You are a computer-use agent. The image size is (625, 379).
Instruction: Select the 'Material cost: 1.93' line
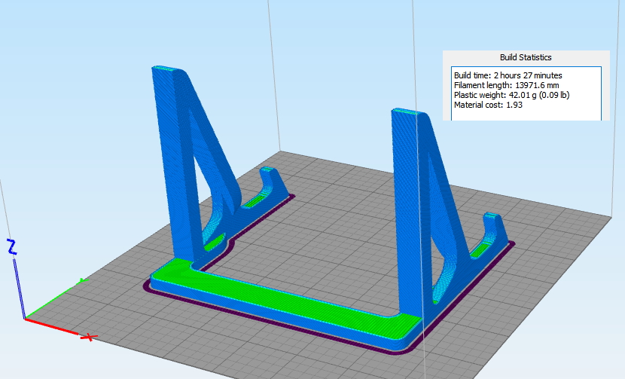click(488, 105)
